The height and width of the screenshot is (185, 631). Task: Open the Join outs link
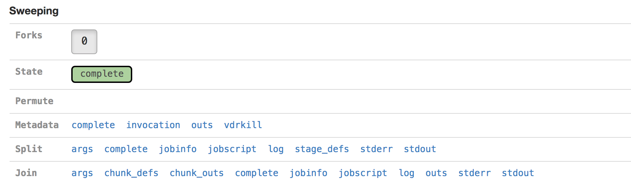436,173
